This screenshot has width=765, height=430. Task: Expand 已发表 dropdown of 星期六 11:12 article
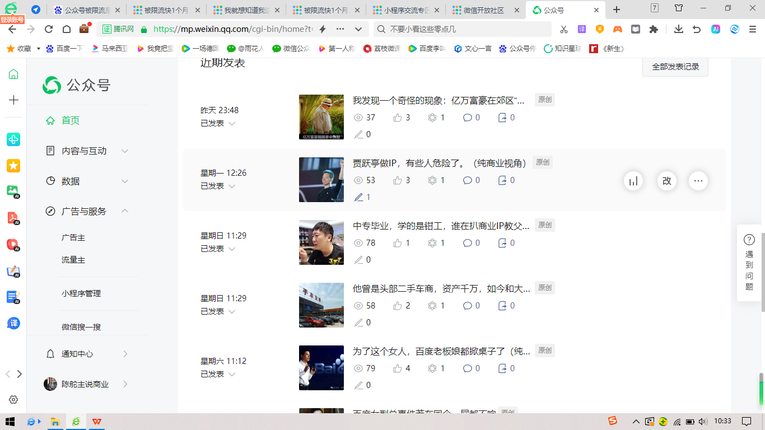231,374
